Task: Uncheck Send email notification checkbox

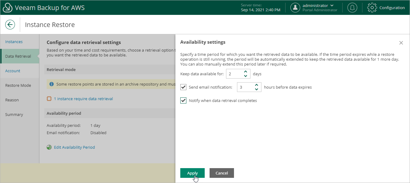Action: [183, 87]
